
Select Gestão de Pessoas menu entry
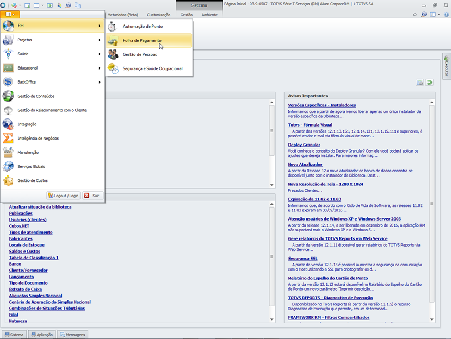[x=149, y=54]
